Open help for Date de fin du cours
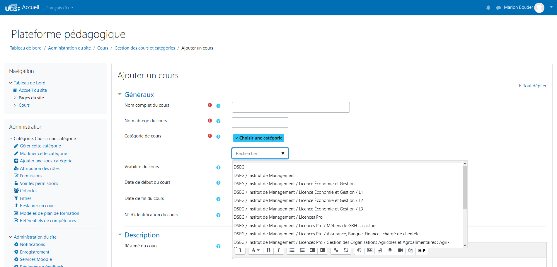The height and width of the screenshot is (267, 557). pyautogui.click(x=218, y=199)
